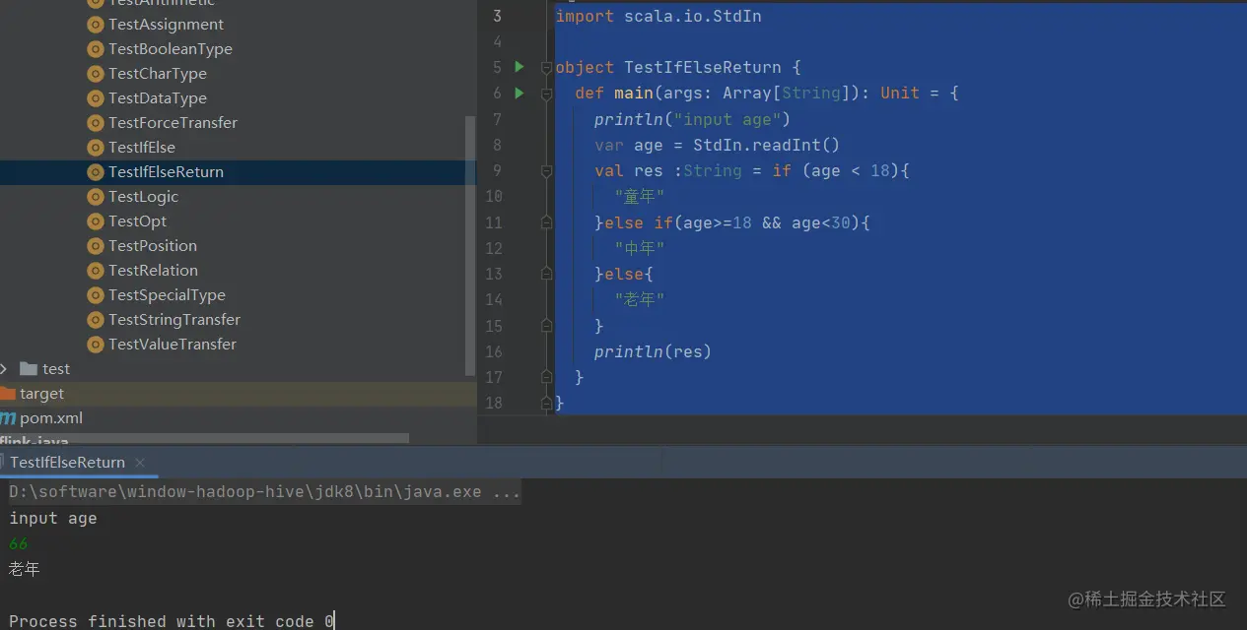Click "Process finished with exit code 0" text
This screenshot has width=1247, height=630.
pyautogui.click(x=172, y=621)
